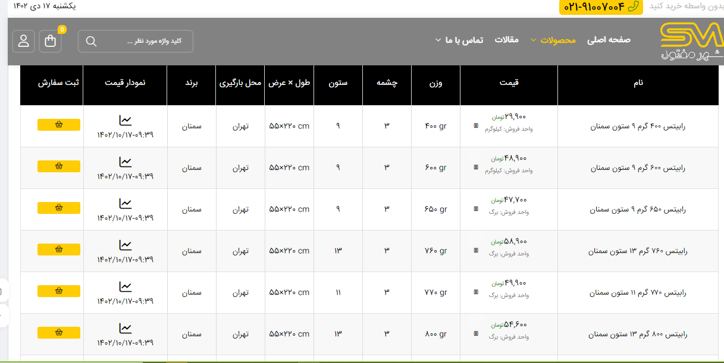Image resolution: width=724 pixels, height=363 pixels.
Task: Open product link رابیتس 770 گرم 11 ستون سمنان
Action: [x=638, y=293]
